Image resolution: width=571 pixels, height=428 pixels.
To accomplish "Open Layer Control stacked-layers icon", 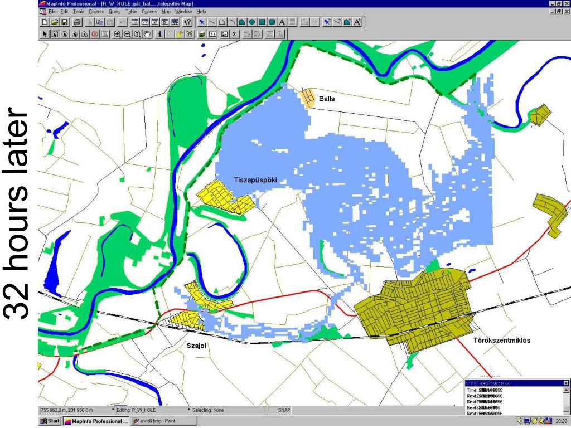I will tap(202, 34).
